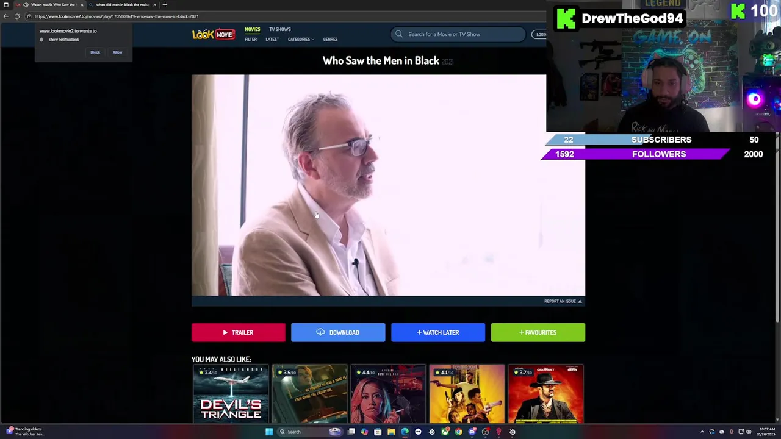Allow notifications from lookmovie2.to

click(x=117, y=52)
